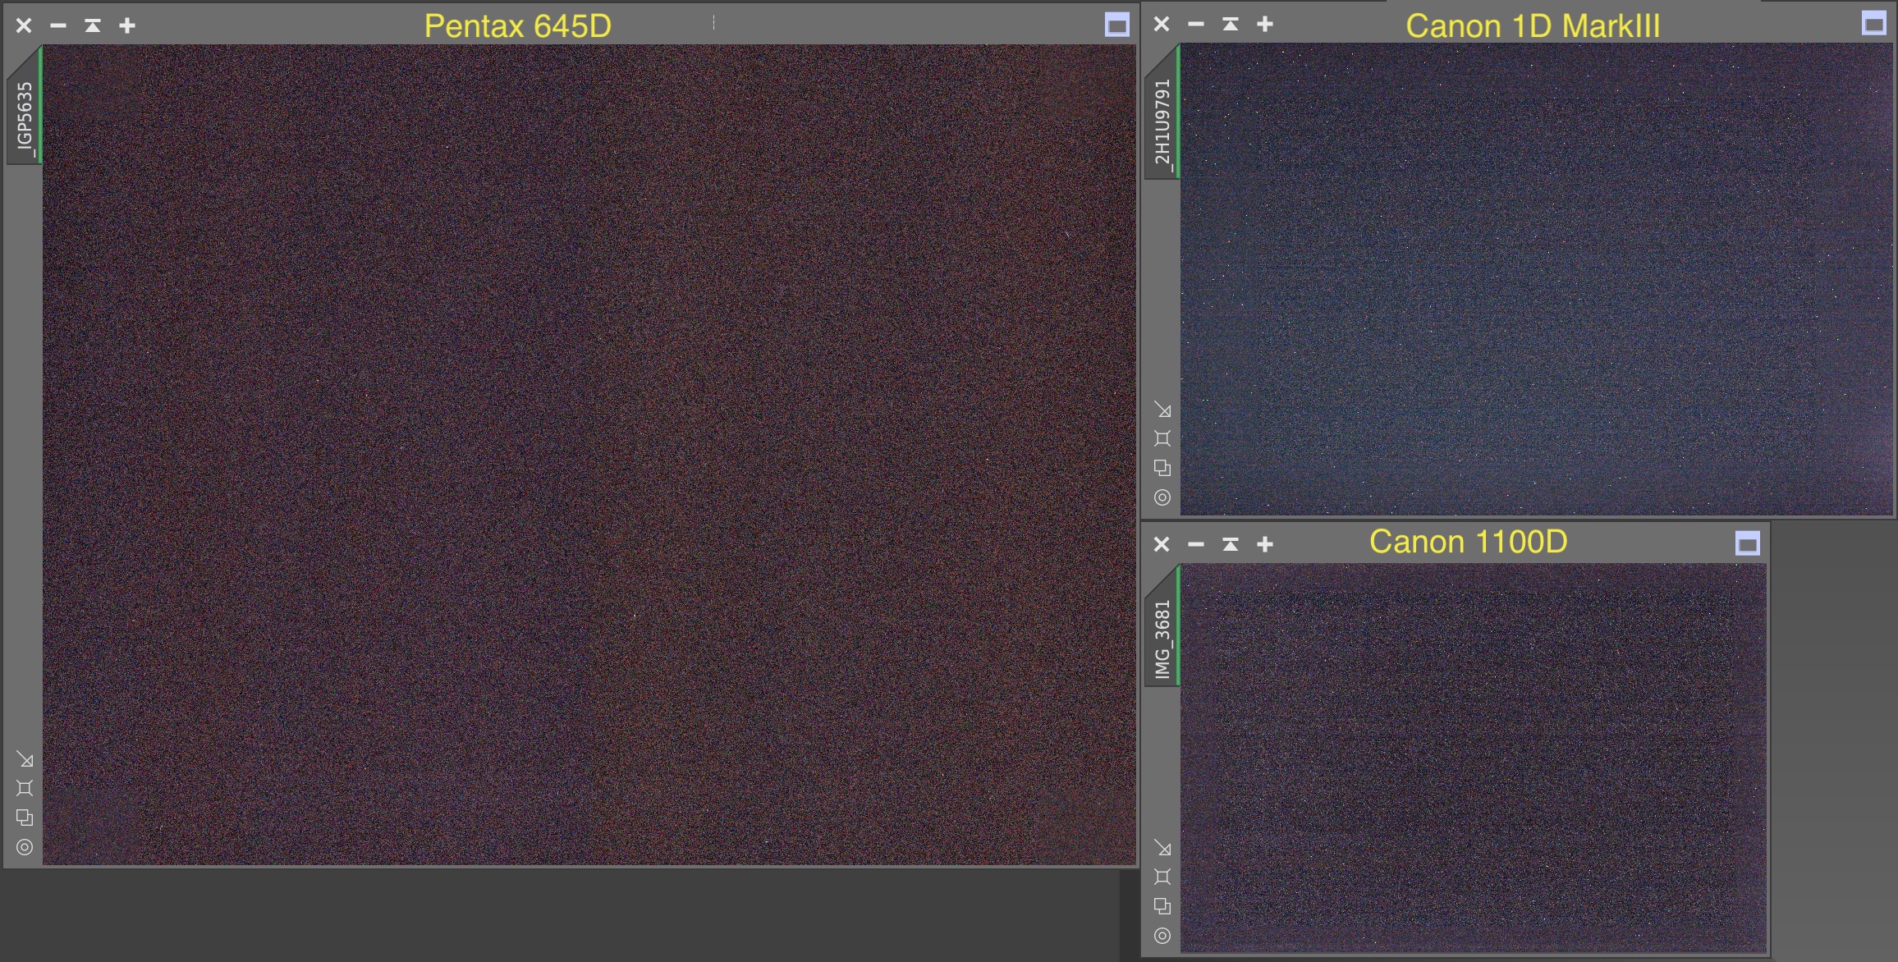Viewport: 1898px width, 962px height.
Task: Click the blue window-frame icon in the Canon 1100D title bar
Action: tap(1748, 543)
